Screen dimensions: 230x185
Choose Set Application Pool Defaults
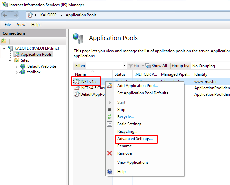(144, 93)
